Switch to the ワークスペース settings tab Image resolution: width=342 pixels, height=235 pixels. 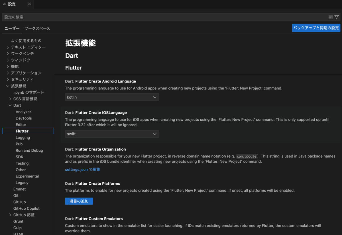click(37, 28)
